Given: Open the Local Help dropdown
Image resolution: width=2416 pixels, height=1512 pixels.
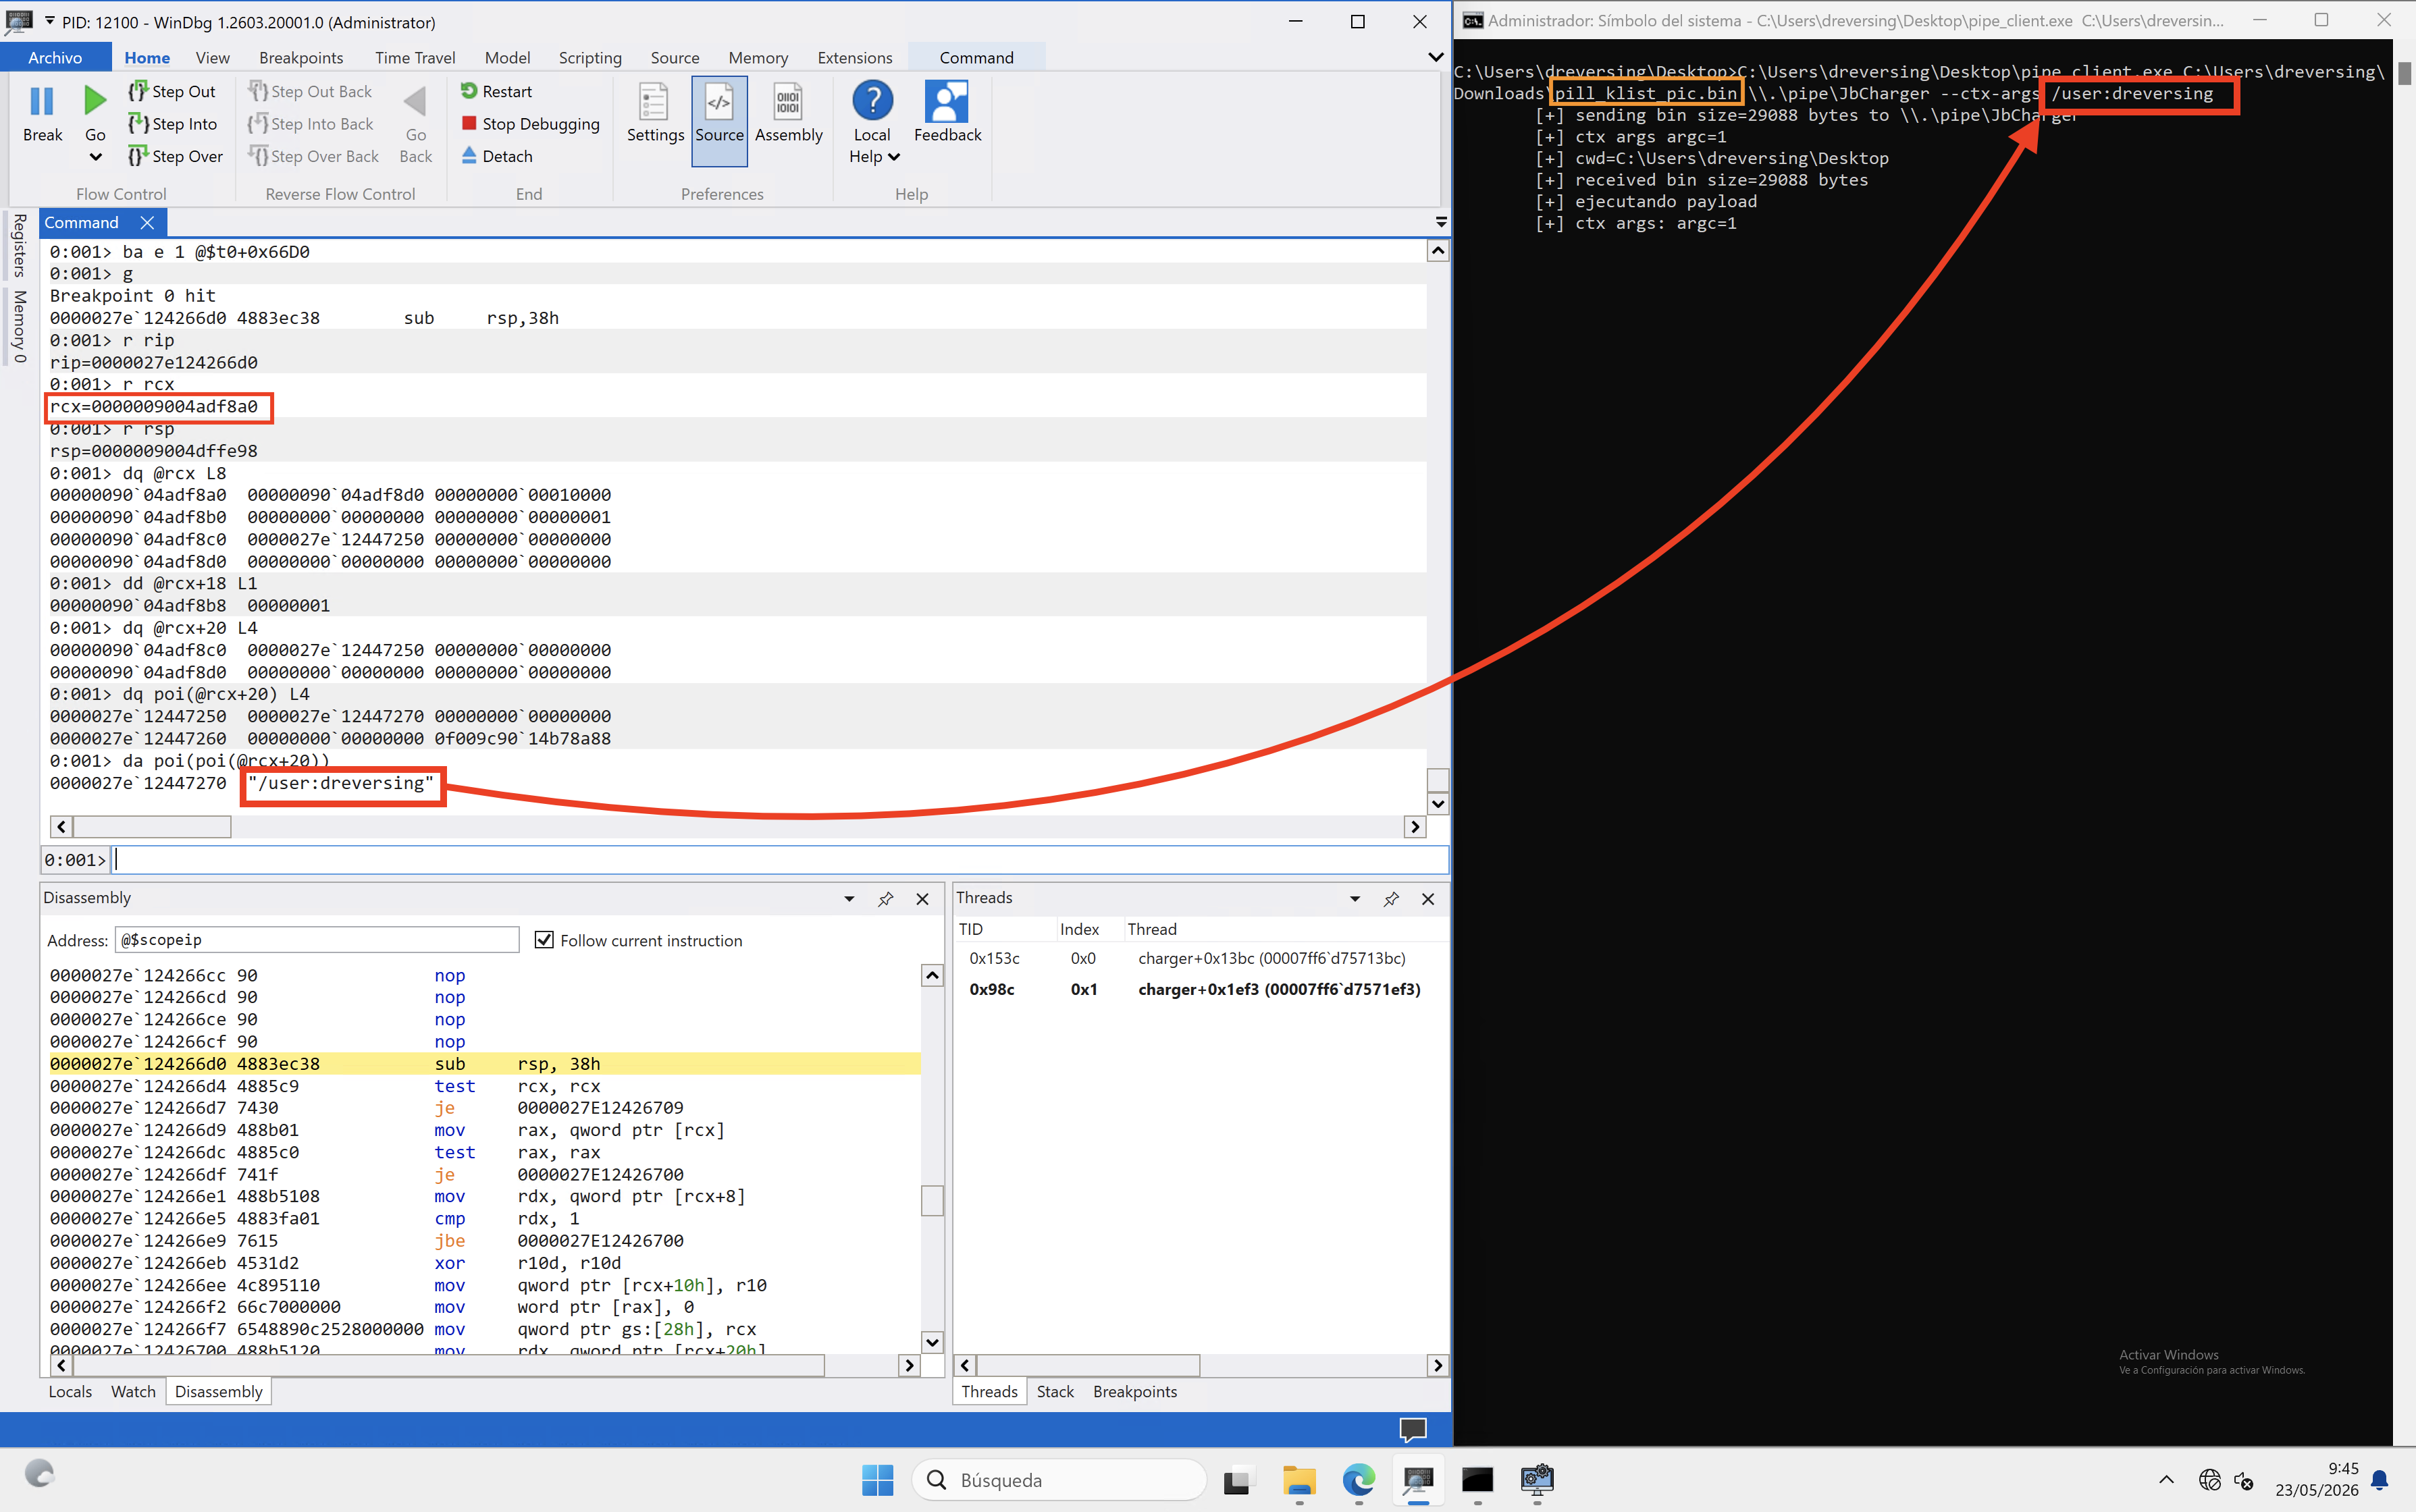Looking at the screenshot, I should (872, 123).
